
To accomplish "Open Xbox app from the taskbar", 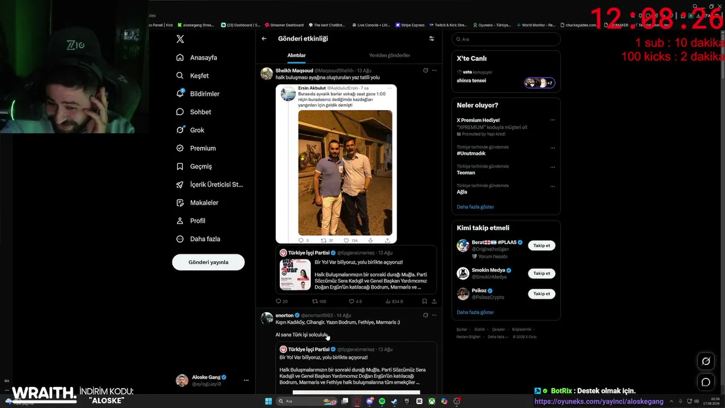I will (x=432, y=401).
